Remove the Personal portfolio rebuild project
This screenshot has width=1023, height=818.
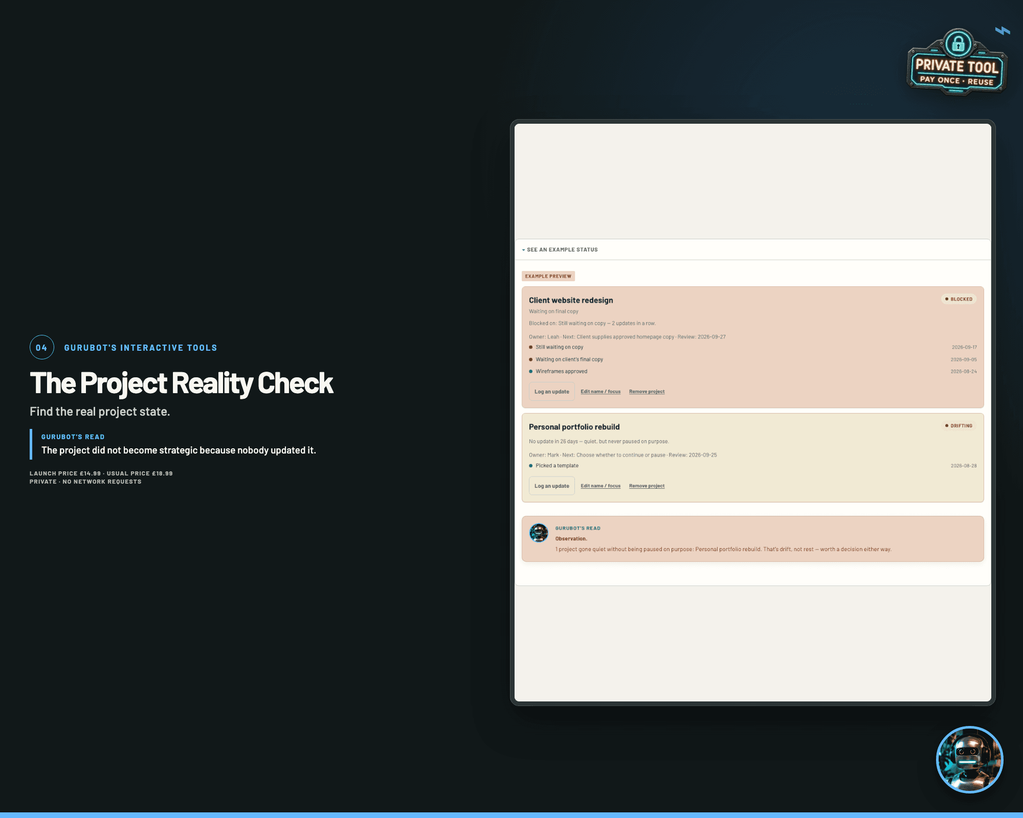point(647,486)
